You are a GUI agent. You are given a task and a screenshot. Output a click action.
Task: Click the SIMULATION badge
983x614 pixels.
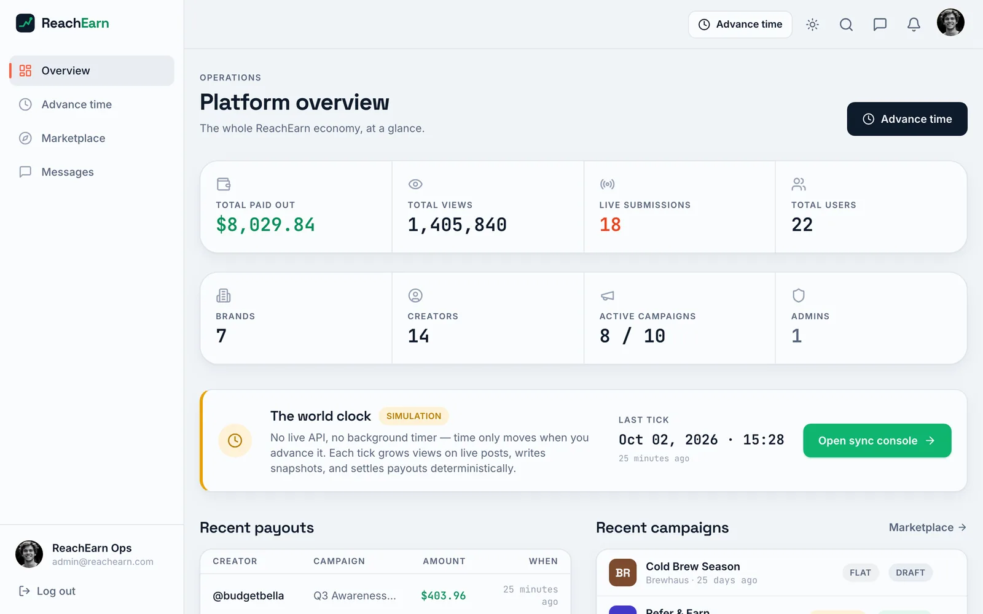click(413, 416)
